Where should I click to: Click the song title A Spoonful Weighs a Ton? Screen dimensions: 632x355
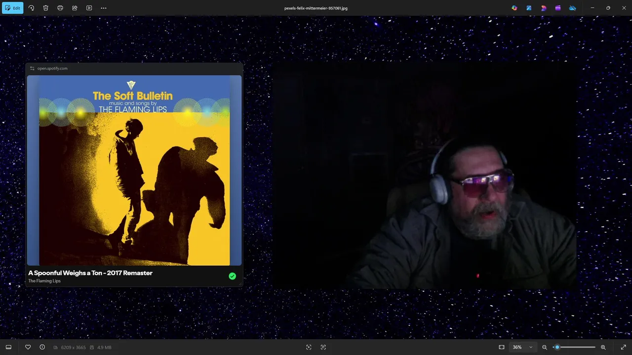pyautogui.click(x=90, y=273)
